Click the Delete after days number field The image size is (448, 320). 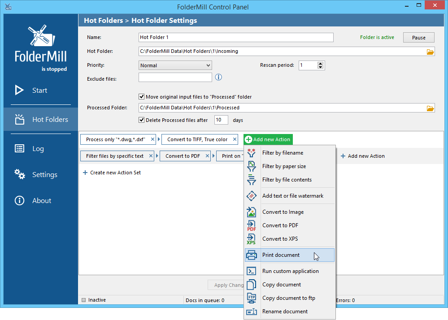(x=221, y=120)
